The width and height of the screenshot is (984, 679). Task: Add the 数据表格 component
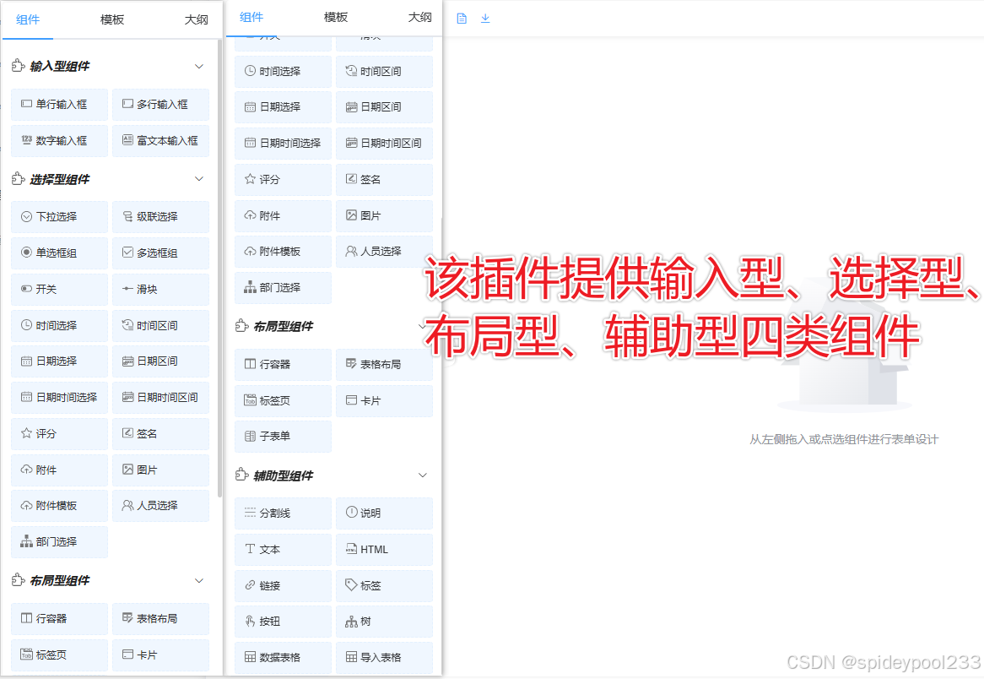(283, 658)
